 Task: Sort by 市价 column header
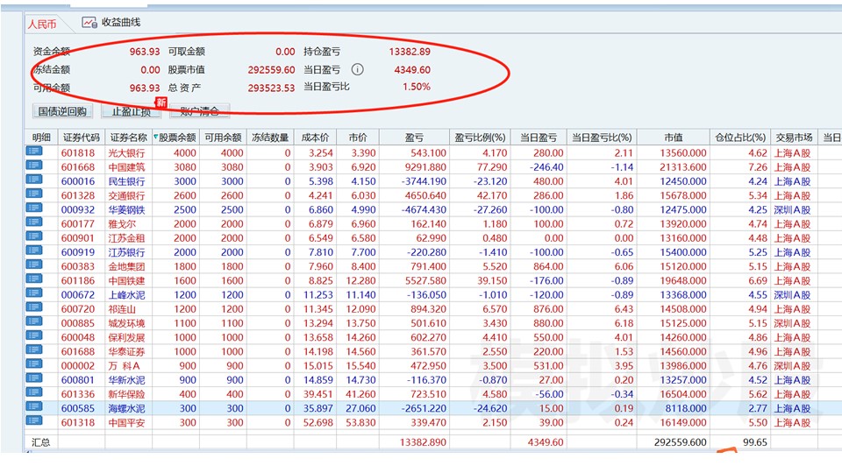point(358,138)
